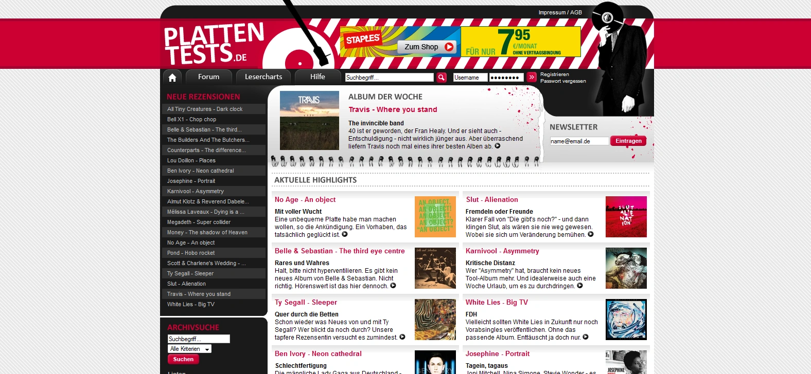Click Passwort vergessen link
Image resolution: width=811 pixels, height=374 pixels.
pos(563,81)
